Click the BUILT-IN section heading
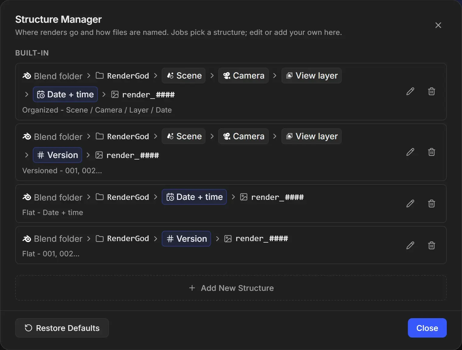This screenshot has width=462, height=350. click(x=32, y=53)
